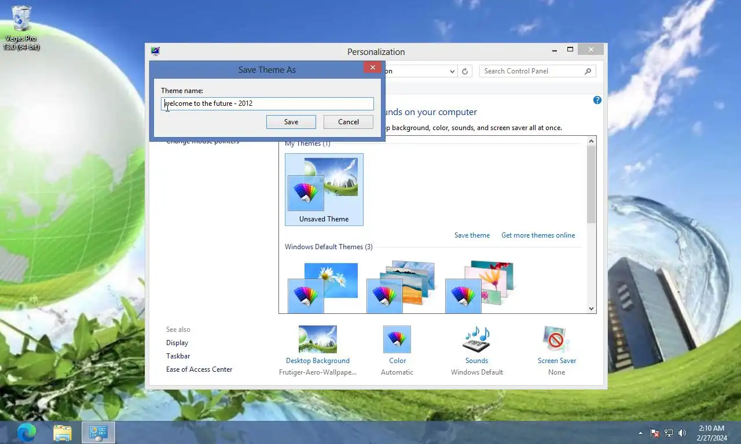Image resolution: width=741 pixels, height=444 pixels.
Task: Open Taskbar under See also
Action: tap(178, 356)
